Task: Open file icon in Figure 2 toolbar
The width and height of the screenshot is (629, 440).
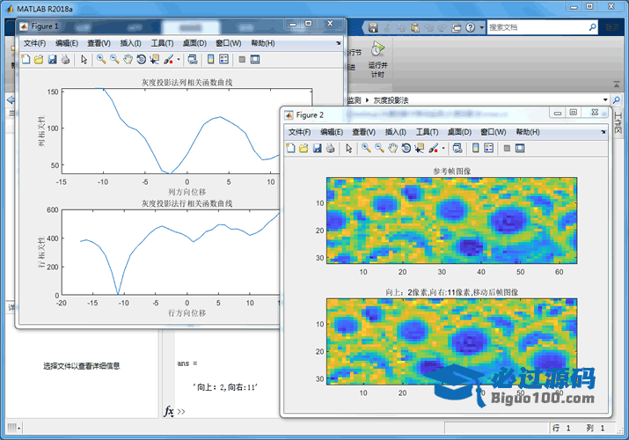Action: pos(304,149)
